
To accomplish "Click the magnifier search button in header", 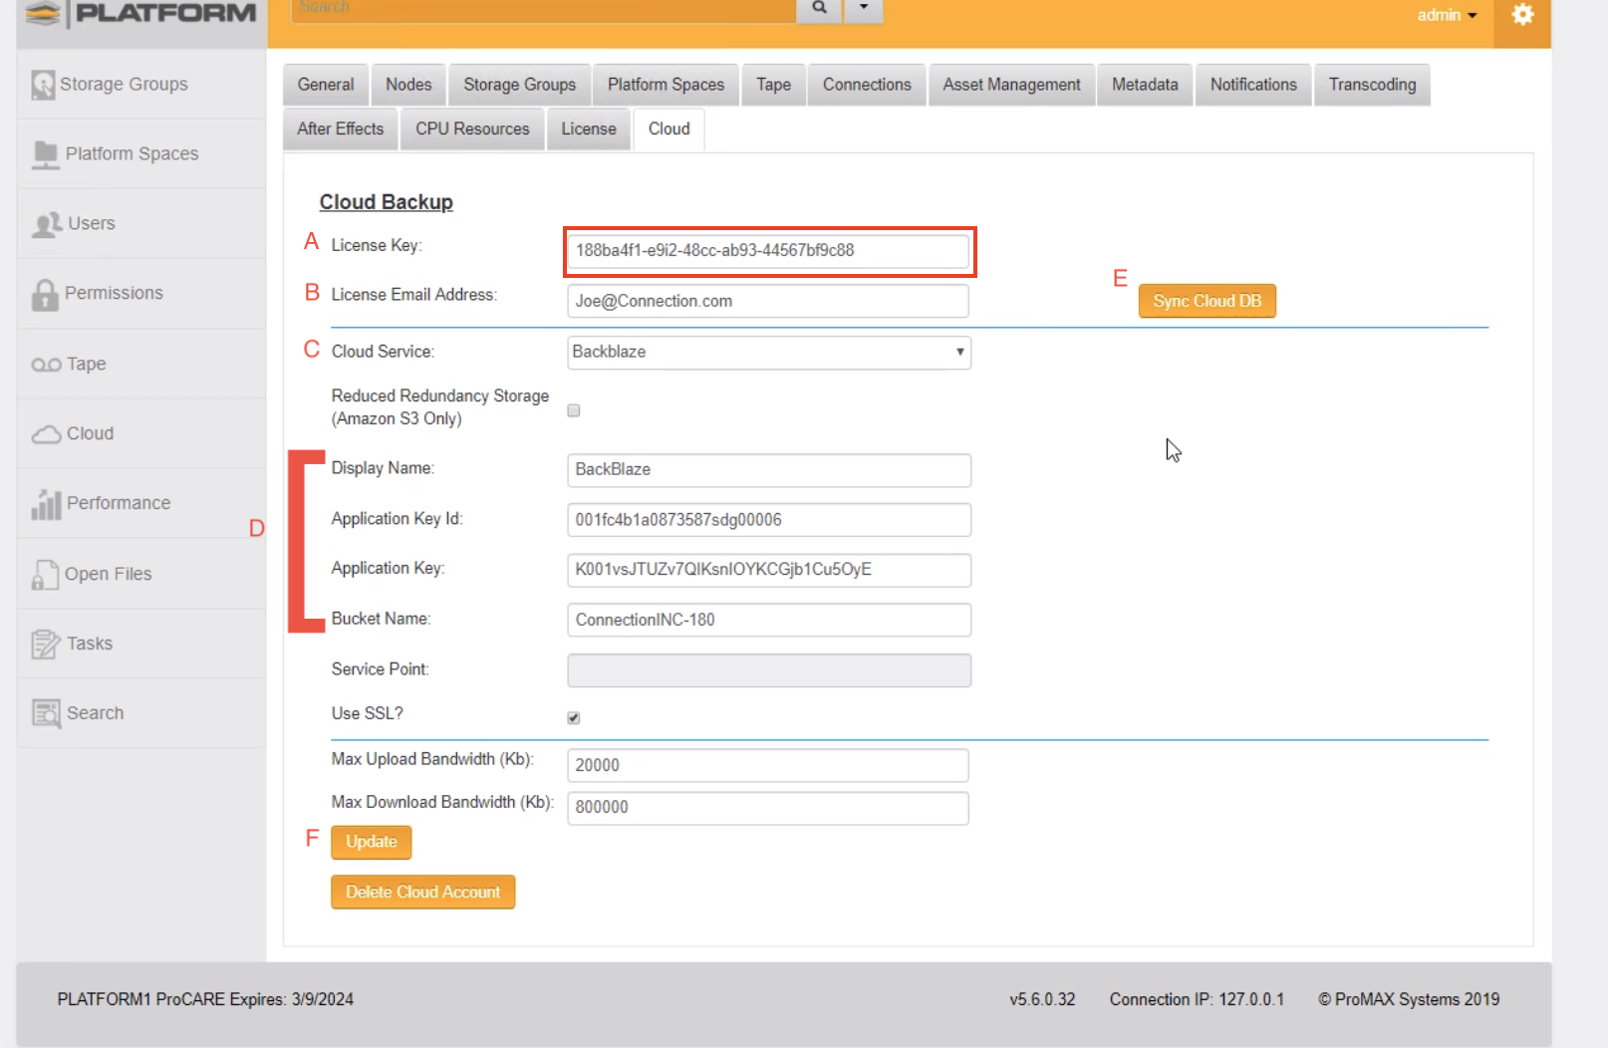I will (x=819, y=8).
